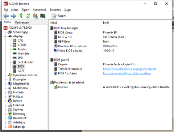Click the Kiszolgáló server icon
The image size is (174, 132).
pos(10,79)
